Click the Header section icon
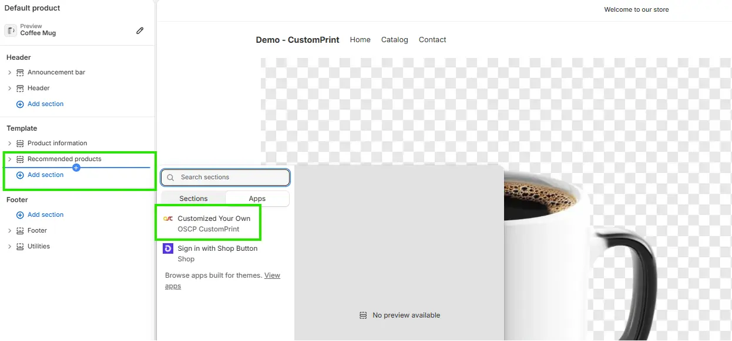The height and width of the screenshot is (341, 732). pos(20,88)
